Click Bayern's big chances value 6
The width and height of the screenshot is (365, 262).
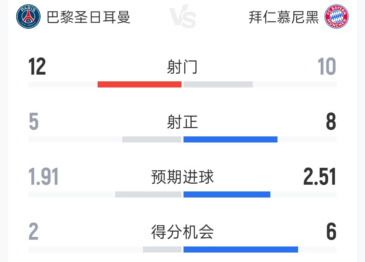pos(331,232)
